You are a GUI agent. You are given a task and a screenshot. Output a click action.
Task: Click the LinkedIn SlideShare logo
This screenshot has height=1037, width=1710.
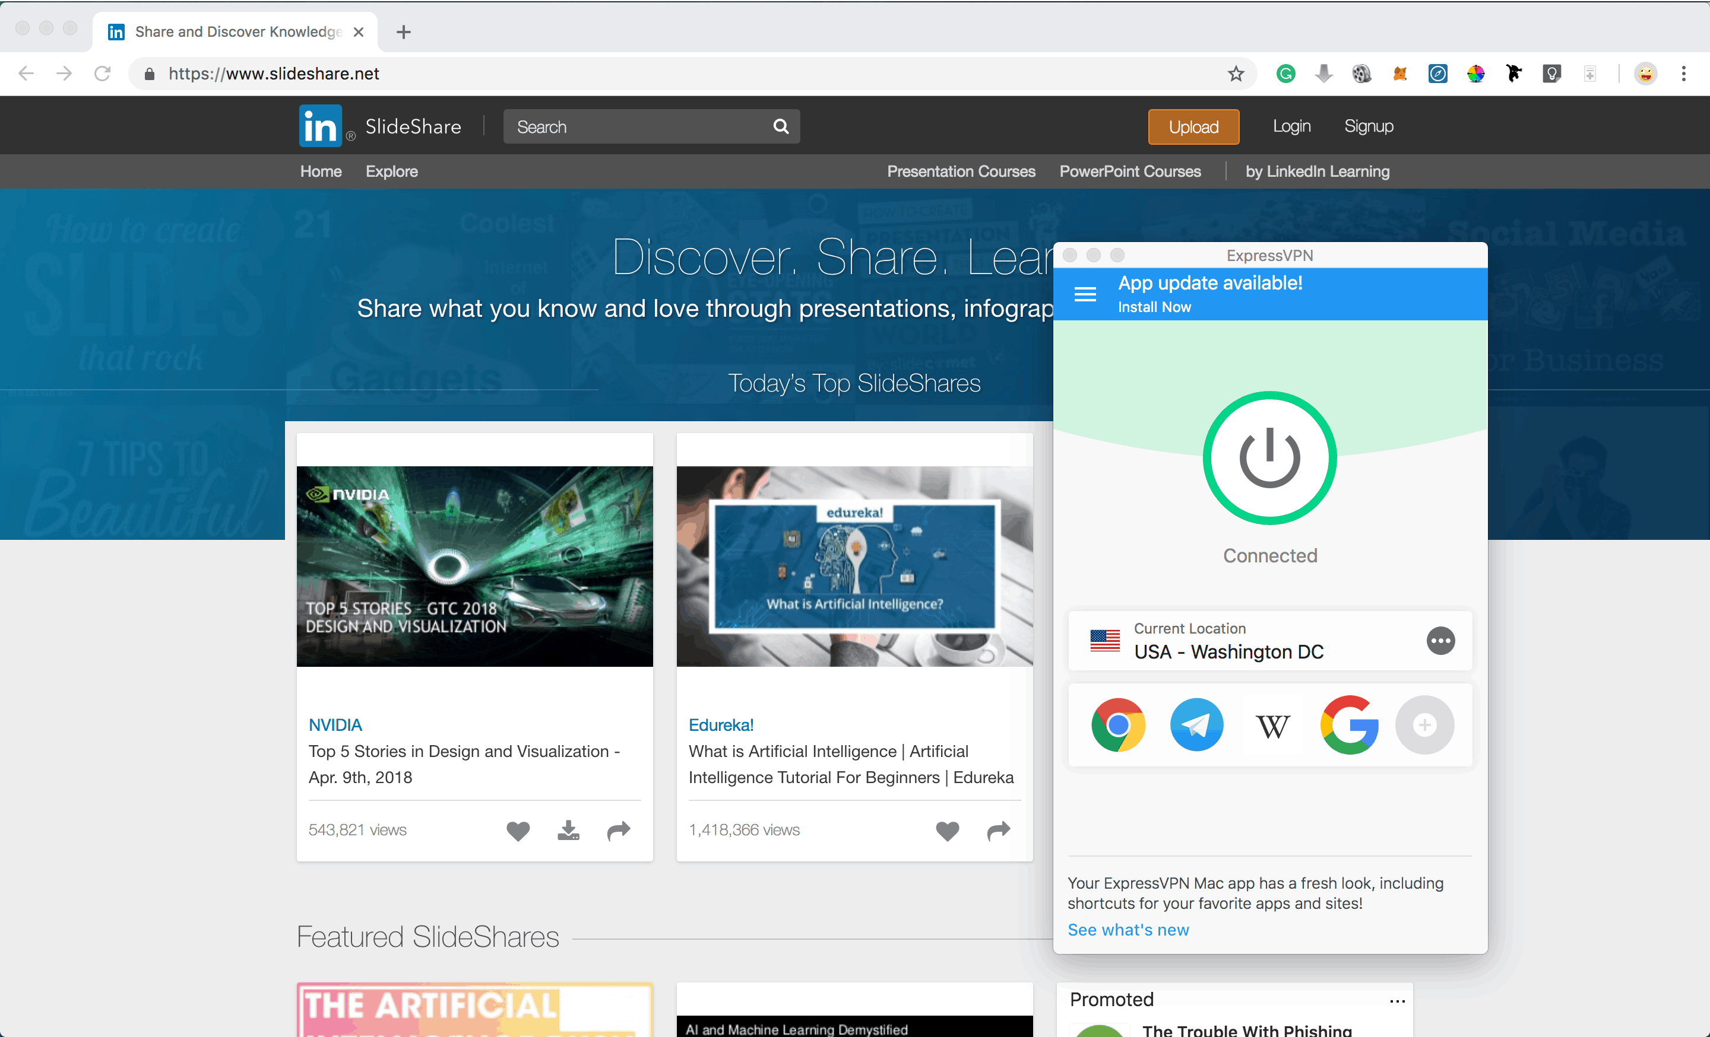pos(379,126)
